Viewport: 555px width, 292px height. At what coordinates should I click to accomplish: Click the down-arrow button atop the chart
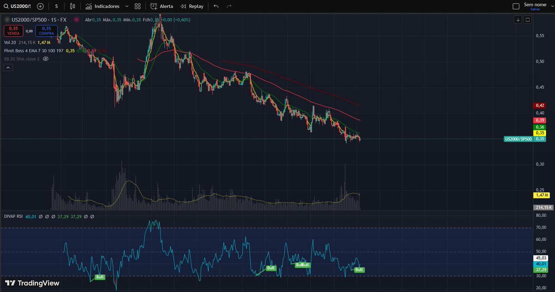518,19
